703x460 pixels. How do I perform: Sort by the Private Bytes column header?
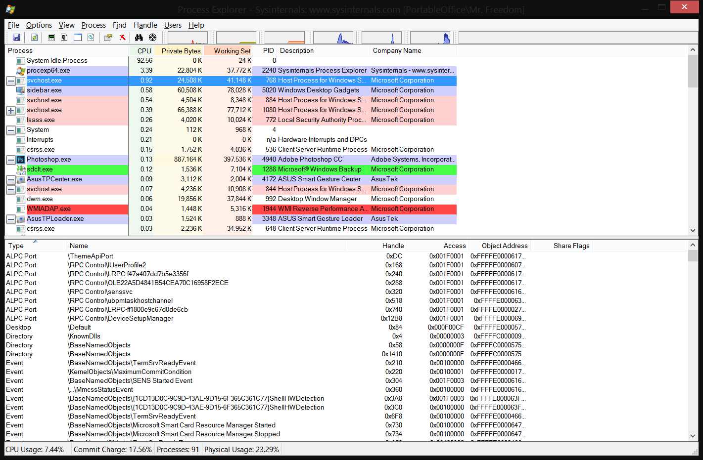point(179,51)
